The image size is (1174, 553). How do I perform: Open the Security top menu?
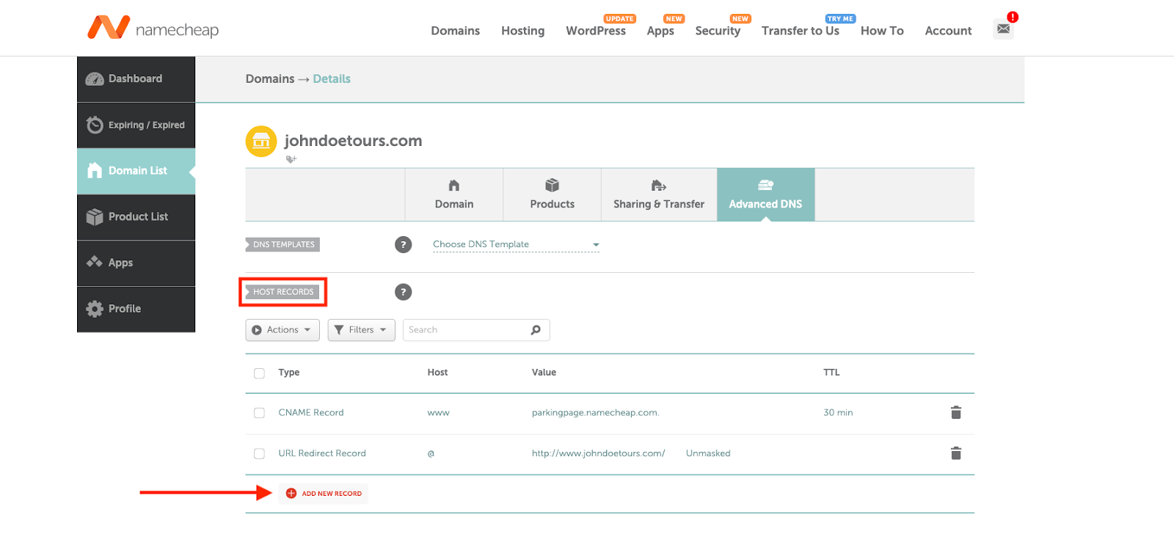pos(718,31)
